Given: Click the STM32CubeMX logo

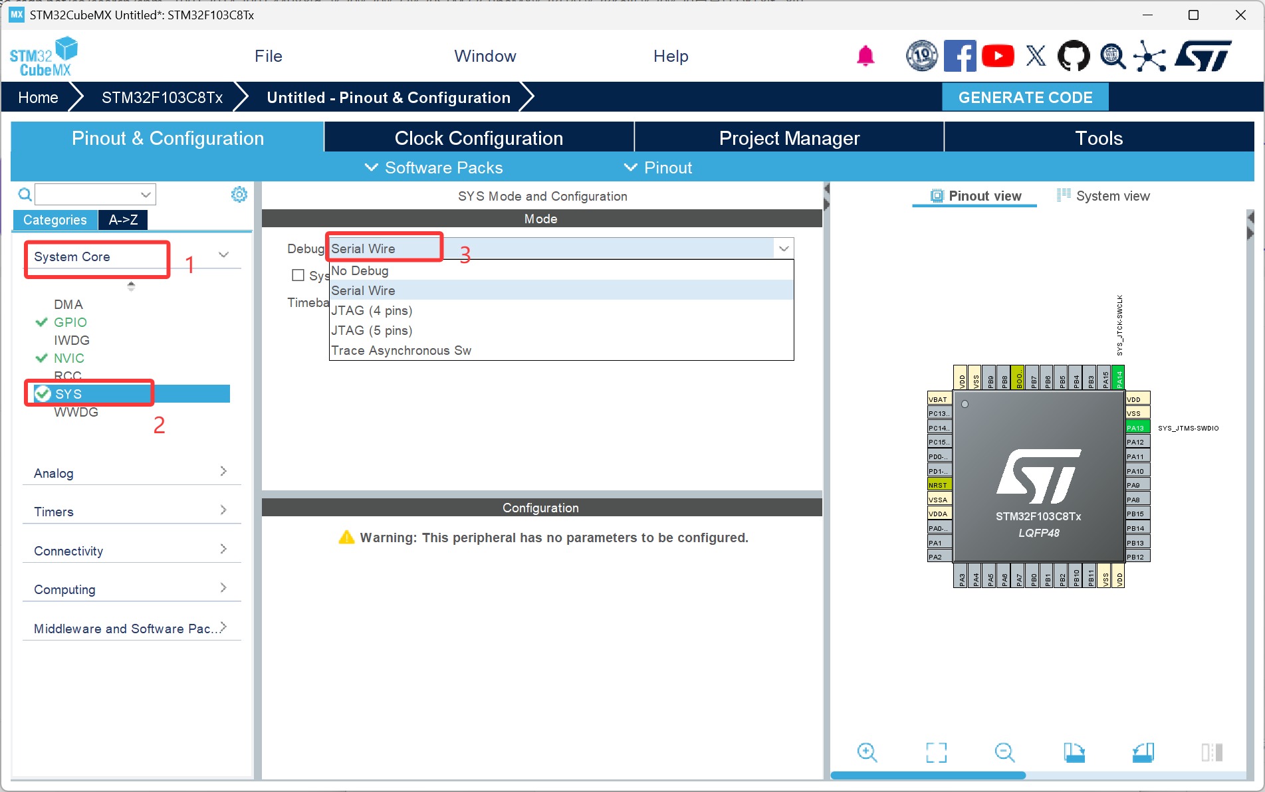Looking at the screenshot, I should pyautogui.click(x=43, y=57).
